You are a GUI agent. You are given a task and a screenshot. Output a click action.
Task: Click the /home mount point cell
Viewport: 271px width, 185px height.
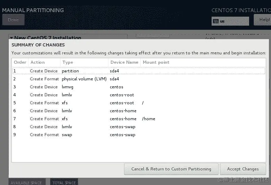148,119
